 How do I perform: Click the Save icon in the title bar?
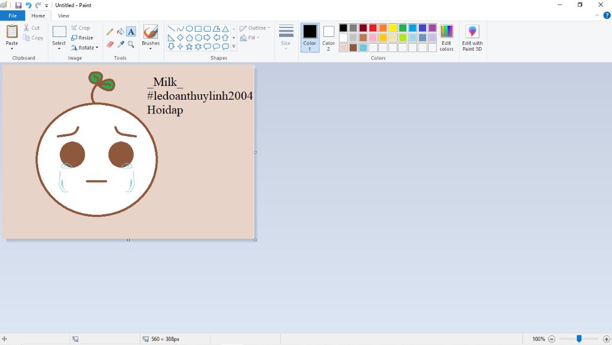19,5
